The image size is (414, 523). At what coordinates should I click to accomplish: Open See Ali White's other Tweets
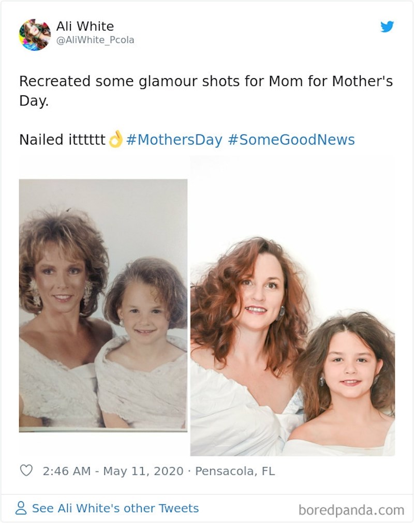[x=115, y=509]
